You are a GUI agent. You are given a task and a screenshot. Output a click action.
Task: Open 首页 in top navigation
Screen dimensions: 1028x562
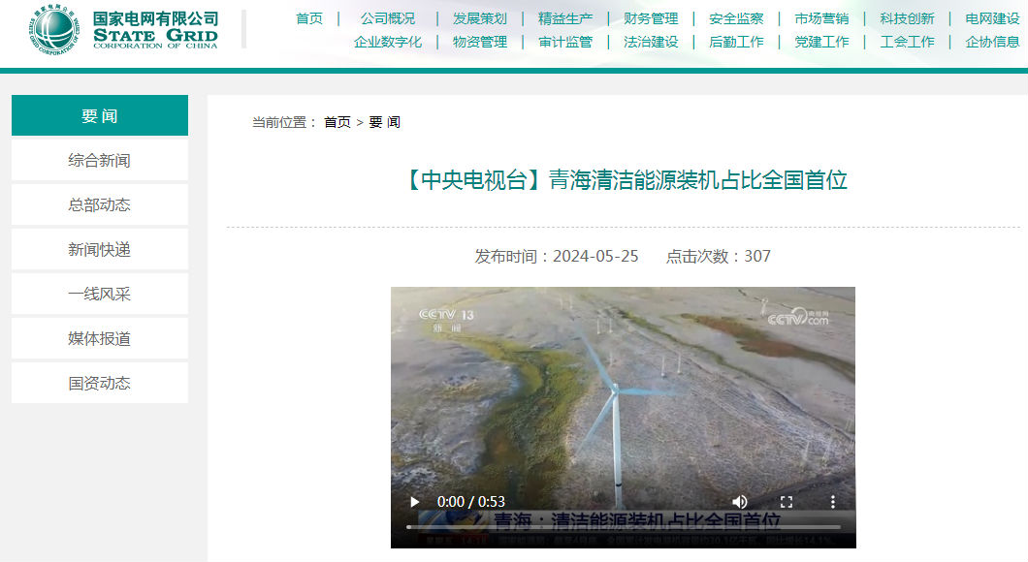pyautogui.click(x=309, y=18)
